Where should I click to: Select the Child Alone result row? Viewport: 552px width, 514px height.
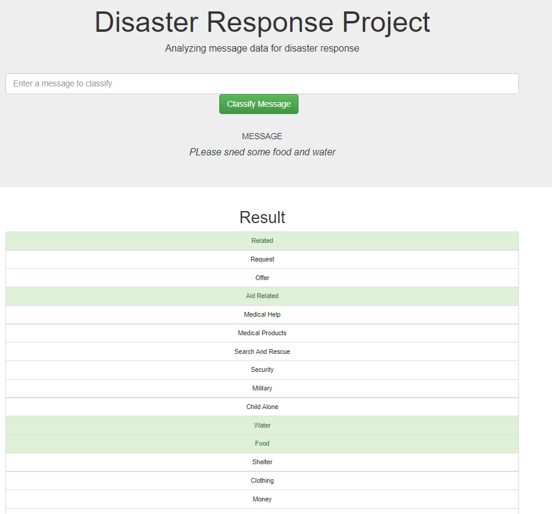coord(262,407)
